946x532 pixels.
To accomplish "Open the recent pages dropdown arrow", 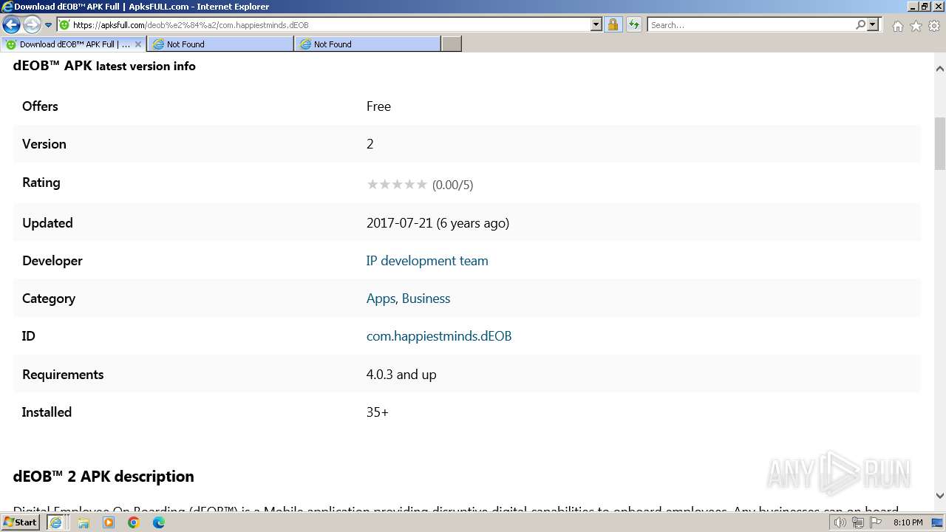I will (x=48, y=25).
